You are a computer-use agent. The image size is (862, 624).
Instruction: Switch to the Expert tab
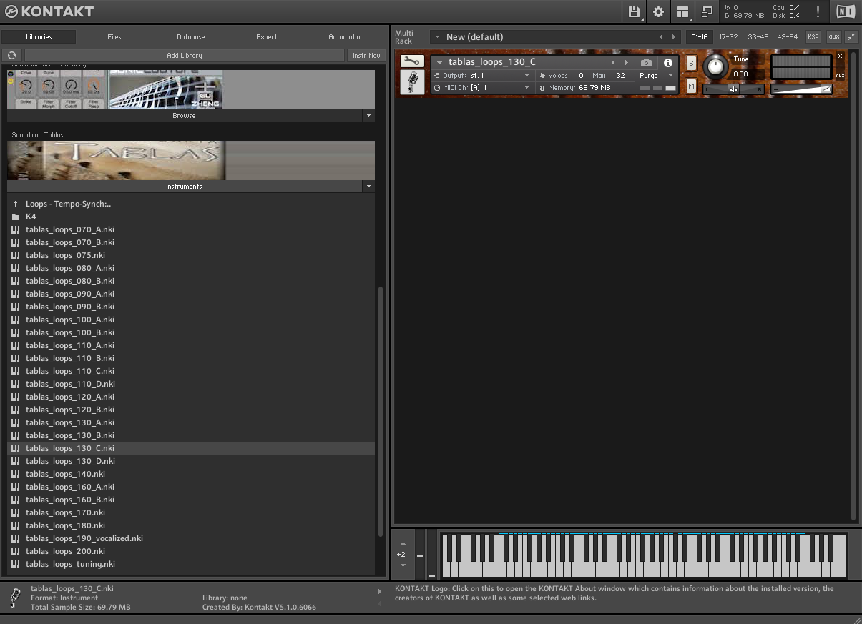coord(267,36)
